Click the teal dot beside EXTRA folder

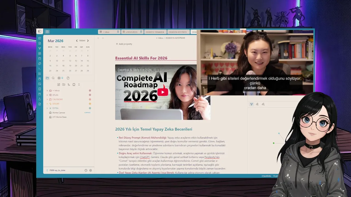pos(90,108)
